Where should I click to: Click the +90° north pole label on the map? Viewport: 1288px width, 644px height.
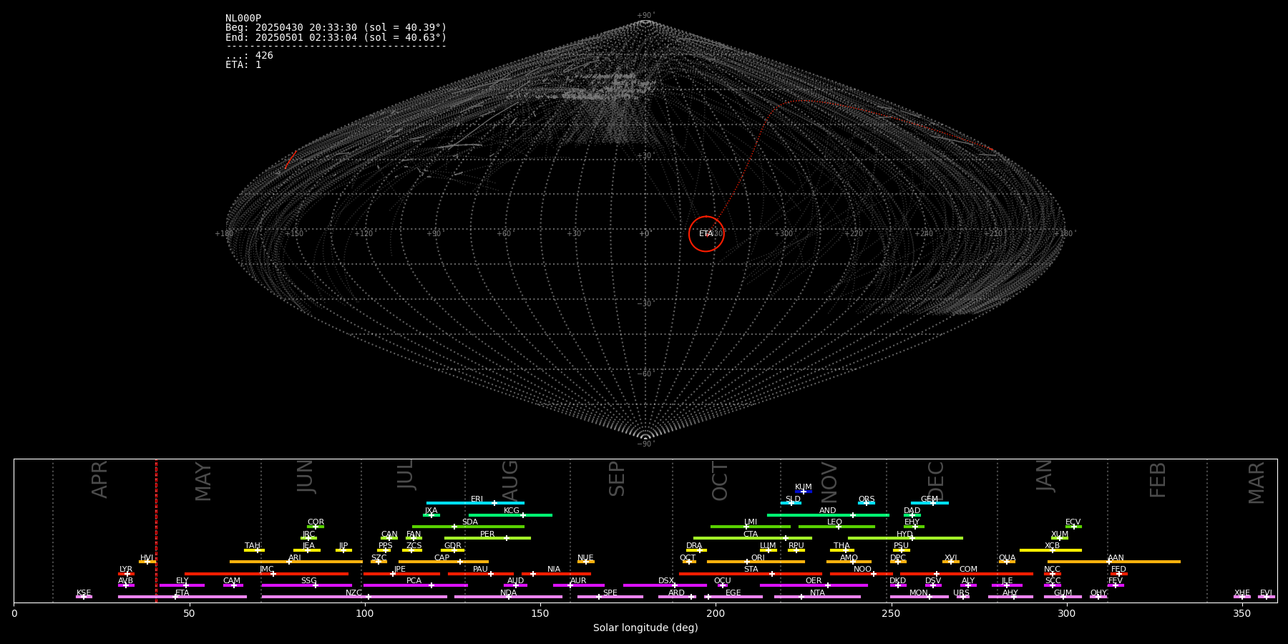click(645, 15)
